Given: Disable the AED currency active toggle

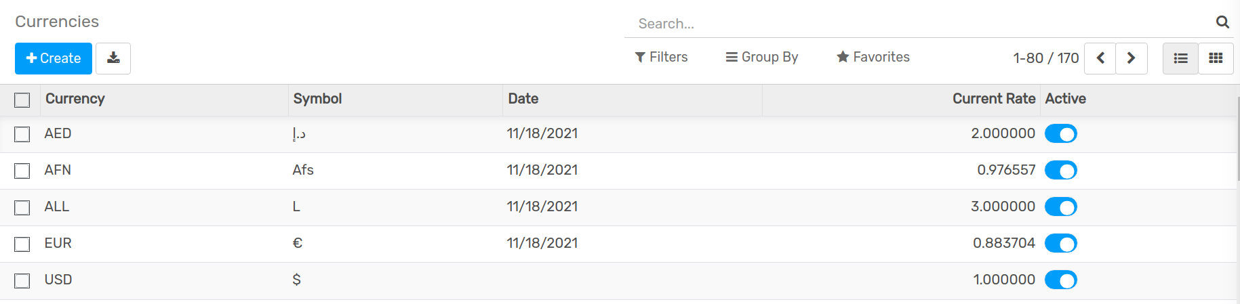Looking at the screenshot, I should (1060, 134).
